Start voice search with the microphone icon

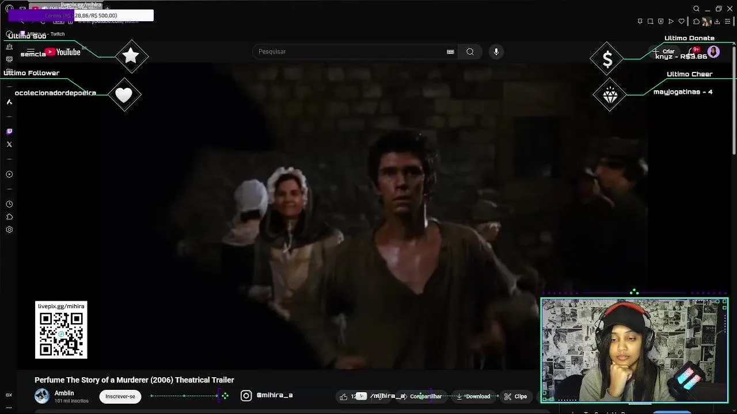(x=496, y=52)
